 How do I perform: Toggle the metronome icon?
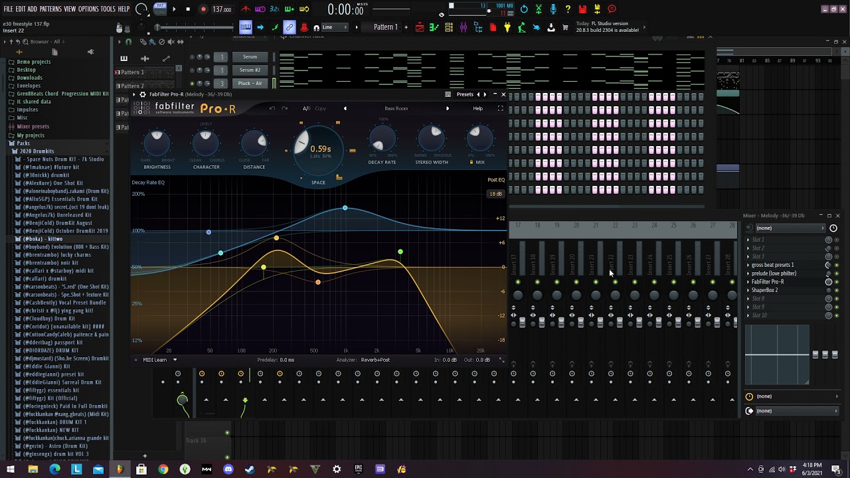click(x=246, y=9)
